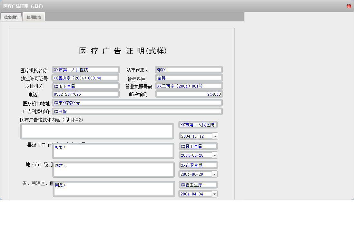This screenshot has height=230, width=354.
Task: Switch to the 信息操作 tab
Action: pos(11,17)
